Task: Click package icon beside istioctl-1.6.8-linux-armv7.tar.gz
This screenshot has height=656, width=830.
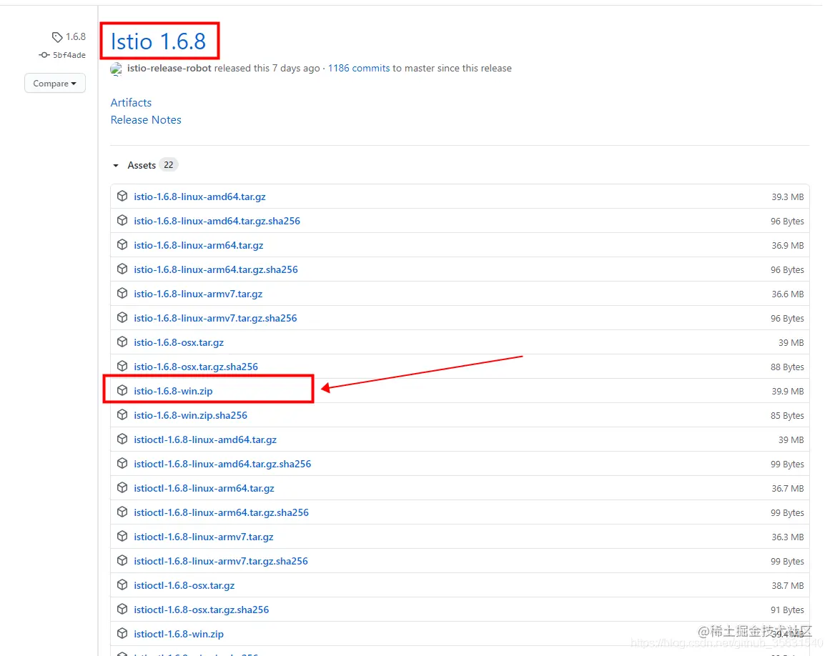Action: click(122, 537)
